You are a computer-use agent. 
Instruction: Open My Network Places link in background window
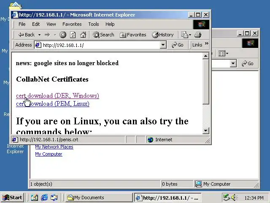pos(54,147)
